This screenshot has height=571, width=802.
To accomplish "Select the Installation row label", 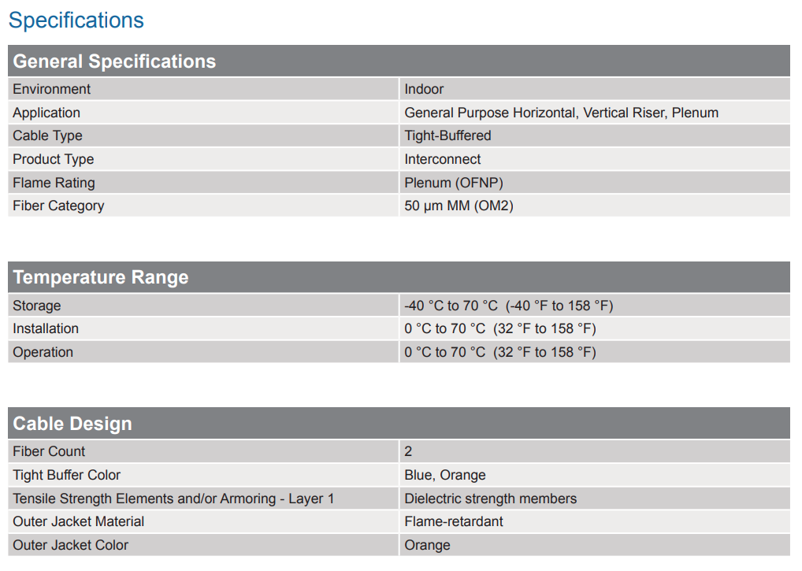I will (x=46, y=328).
